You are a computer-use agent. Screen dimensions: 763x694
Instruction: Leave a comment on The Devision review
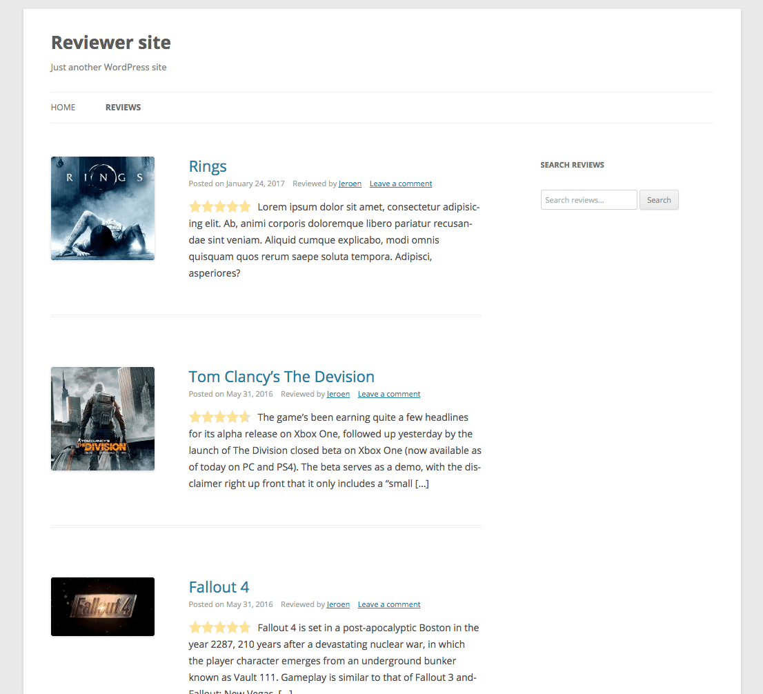click(389, 394)
